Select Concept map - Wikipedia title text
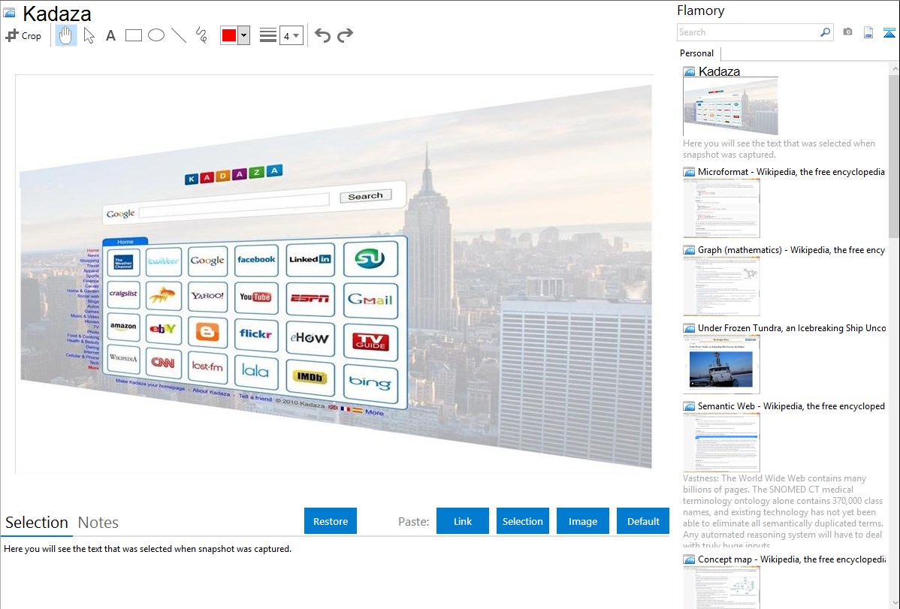This screenshot has height=609, width=900. pos(791,559)
